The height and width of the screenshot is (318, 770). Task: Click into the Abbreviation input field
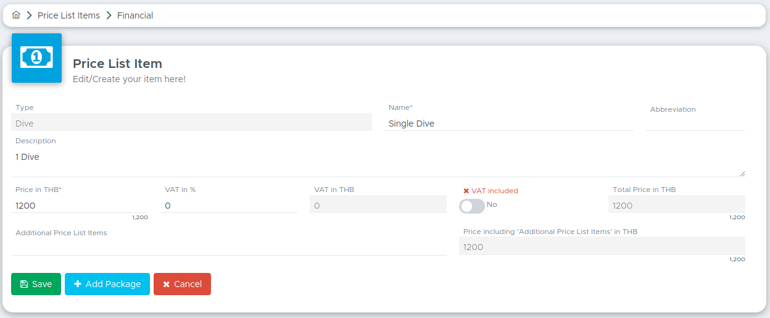click(x=695, y=123)
